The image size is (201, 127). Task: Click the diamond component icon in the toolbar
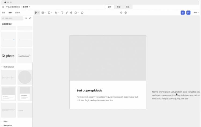pos(121,13)
